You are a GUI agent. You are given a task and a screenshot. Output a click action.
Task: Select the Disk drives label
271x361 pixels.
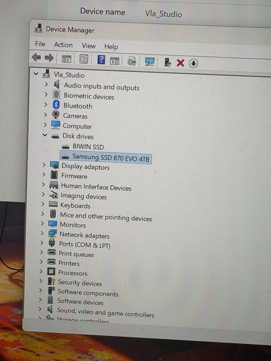pyautogui.click(x=78, y=136)
